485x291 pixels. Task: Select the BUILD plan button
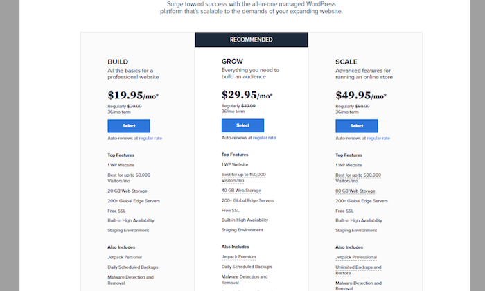(x=129, y=126)
